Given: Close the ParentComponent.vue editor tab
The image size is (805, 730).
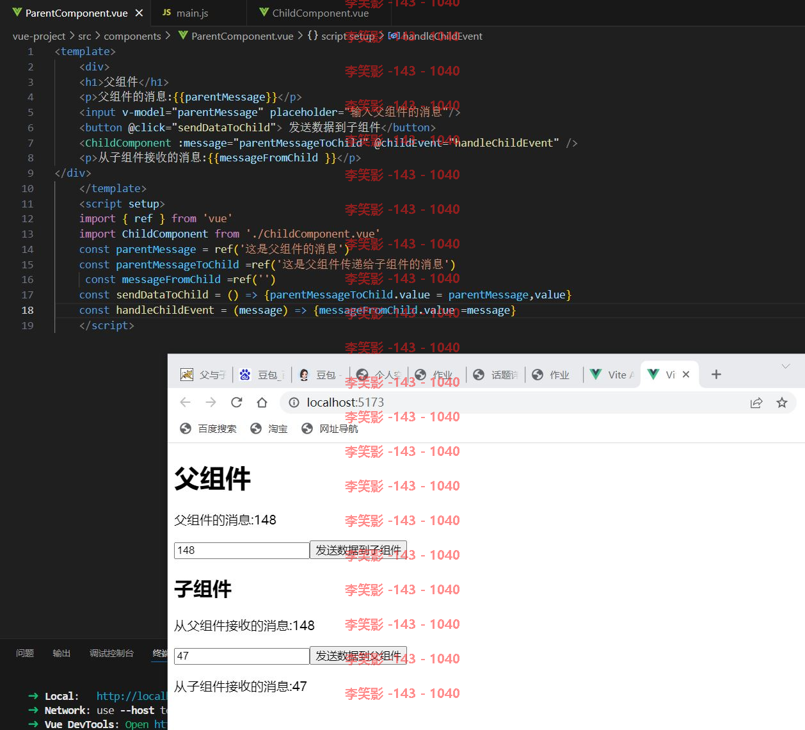Looking at the screenshot, I should [139, 13].
